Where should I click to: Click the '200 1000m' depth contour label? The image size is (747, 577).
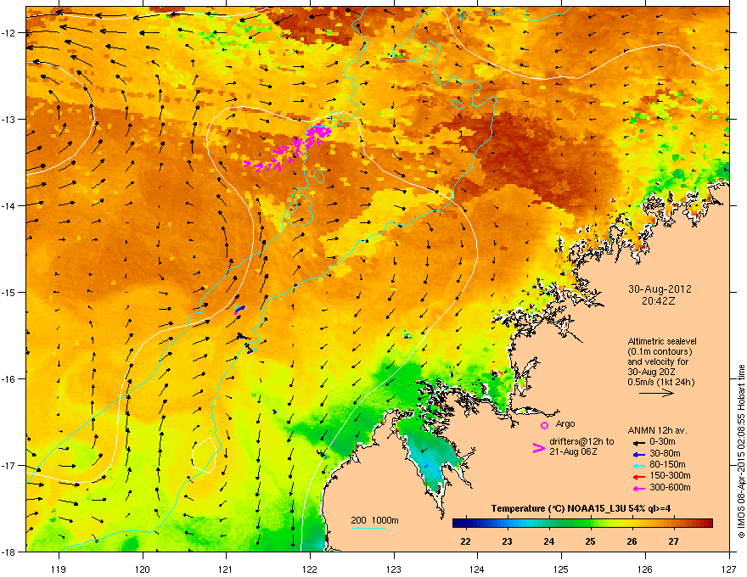tap(374, 520)
